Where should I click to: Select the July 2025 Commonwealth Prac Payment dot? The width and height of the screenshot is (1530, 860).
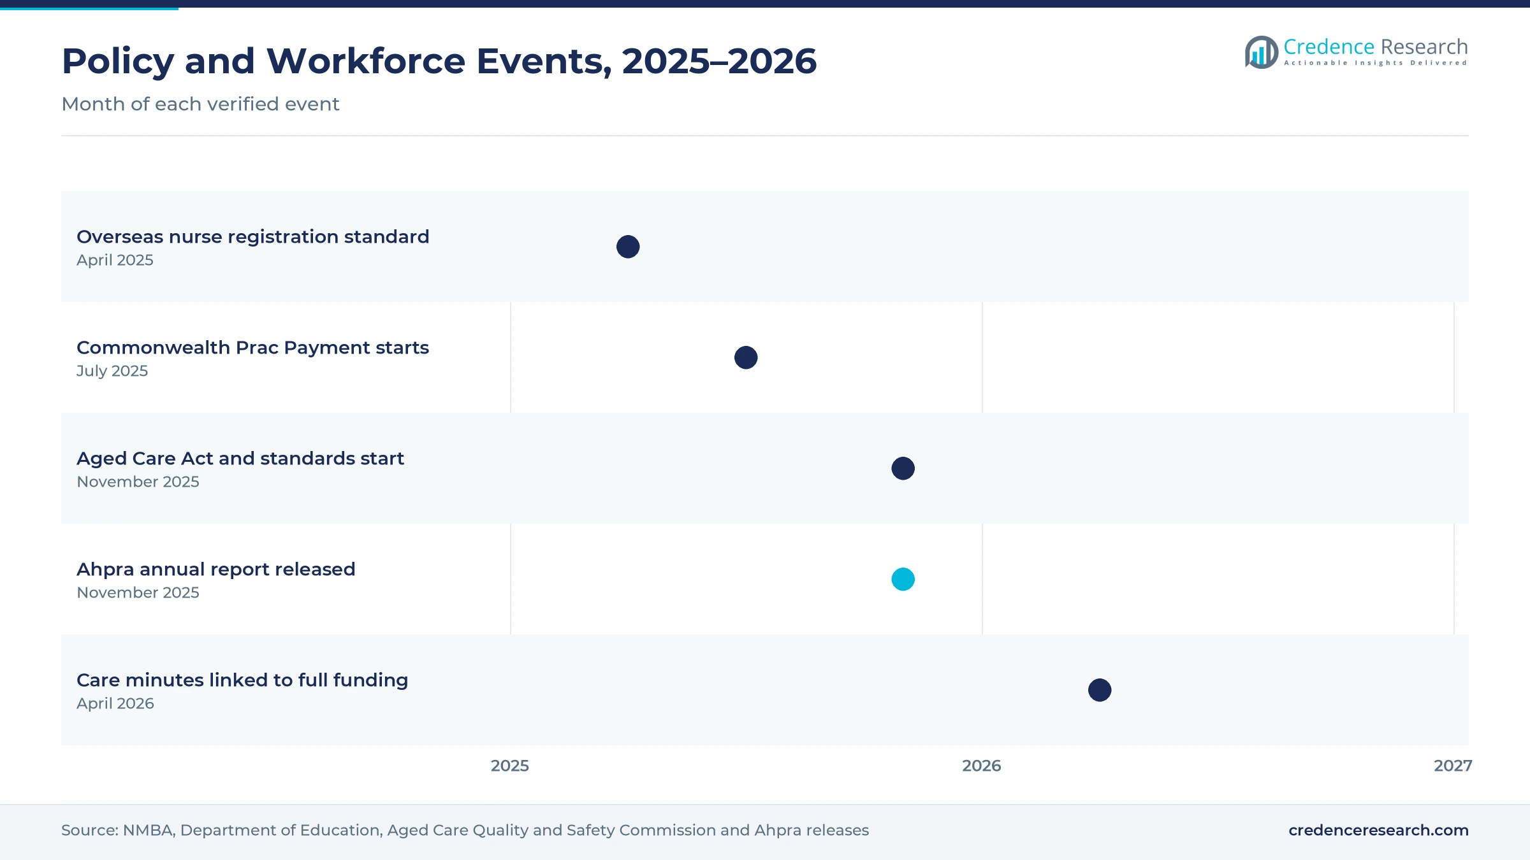[746, 357]
